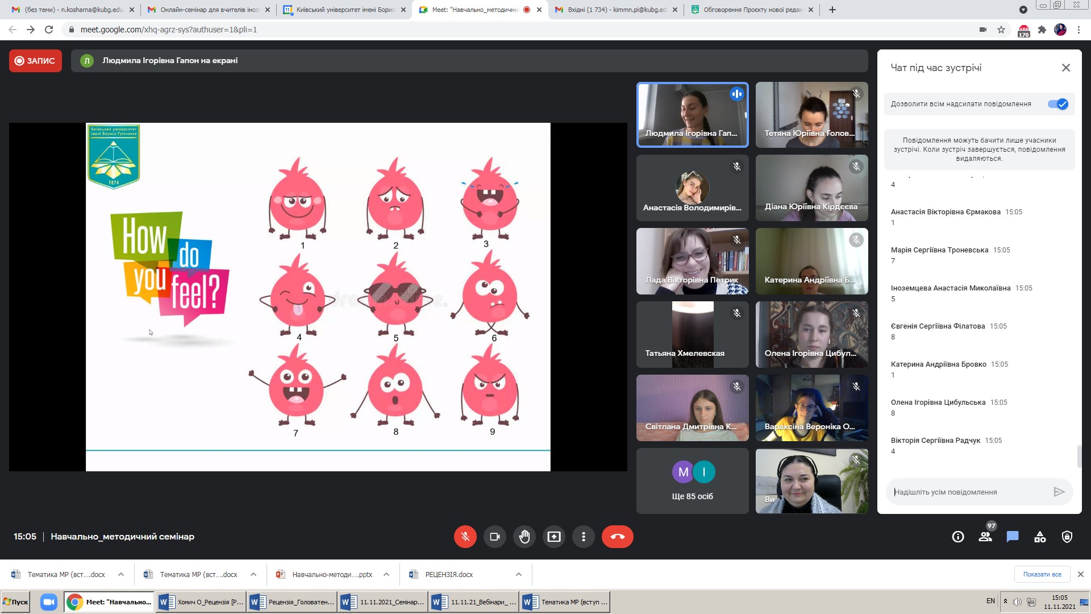Close the in-call chat panel
Image resolution: width=1091 pixels, height=614 pixels.
(x=1066, y=68)
